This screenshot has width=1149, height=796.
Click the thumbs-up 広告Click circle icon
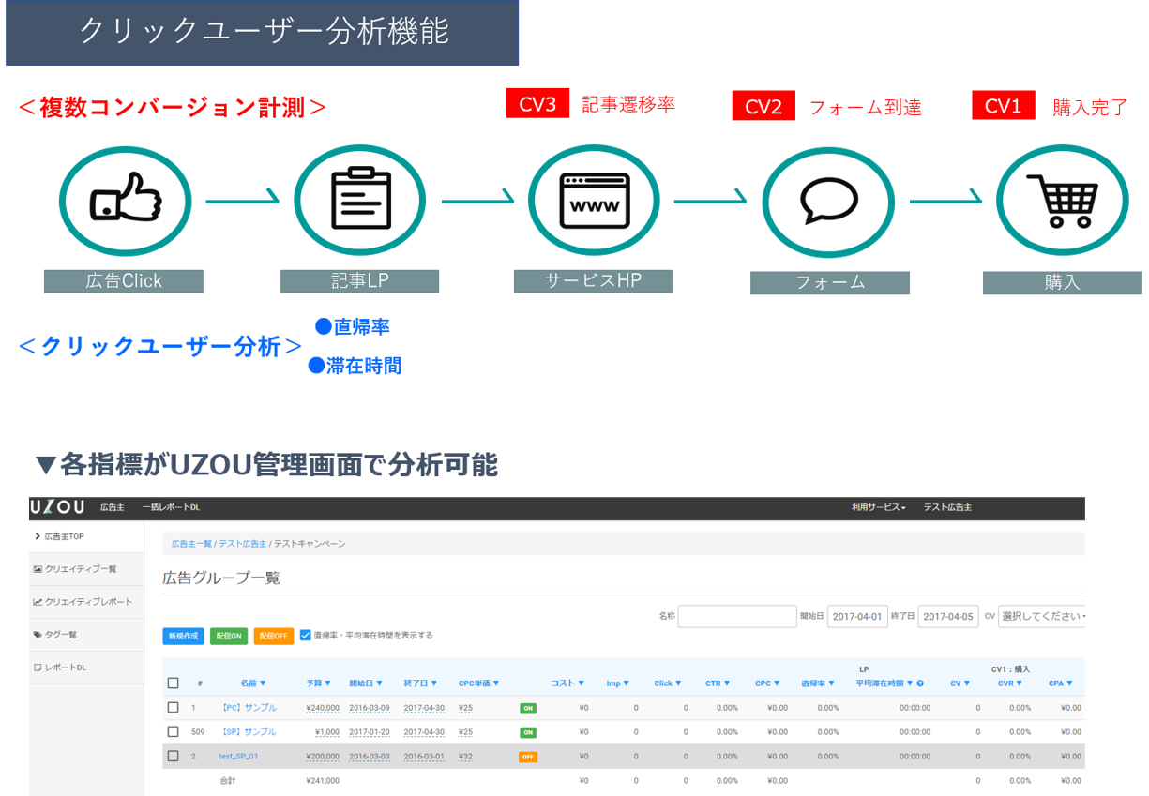(125, 203)
